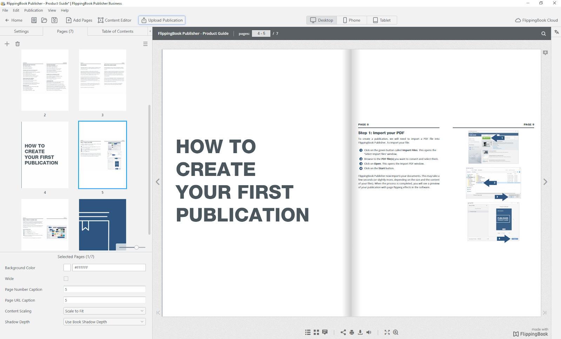Viewport: 561px width, 339px height.
Task: Click the pages panel vertical scrollbar
Action: coord(149,169)
